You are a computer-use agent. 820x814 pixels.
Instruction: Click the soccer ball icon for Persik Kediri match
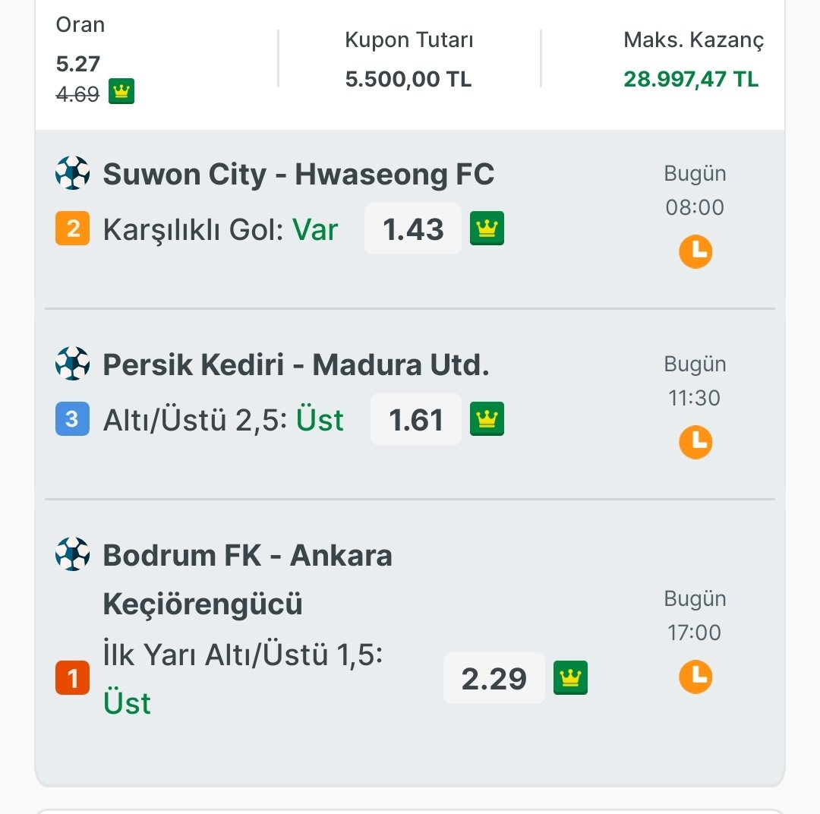72,363
